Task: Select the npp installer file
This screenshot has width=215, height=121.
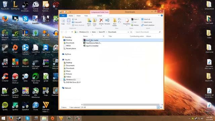Action: pyautogui.click(x=91, y=46)
